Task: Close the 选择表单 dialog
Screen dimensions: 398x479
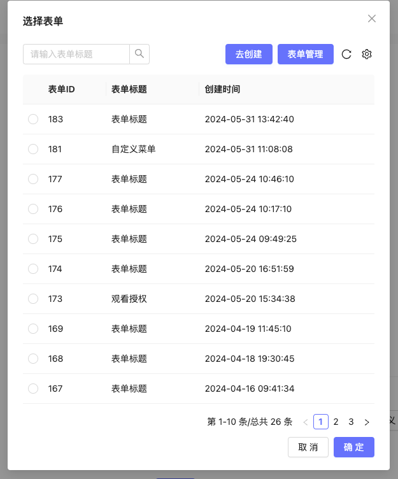Action: pos(372,18)
